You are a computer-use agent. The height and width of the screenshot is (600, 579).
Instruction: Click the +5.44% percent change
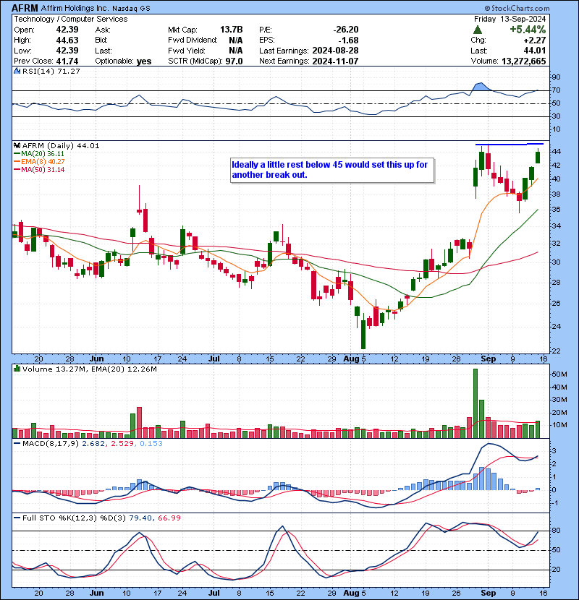528,30
